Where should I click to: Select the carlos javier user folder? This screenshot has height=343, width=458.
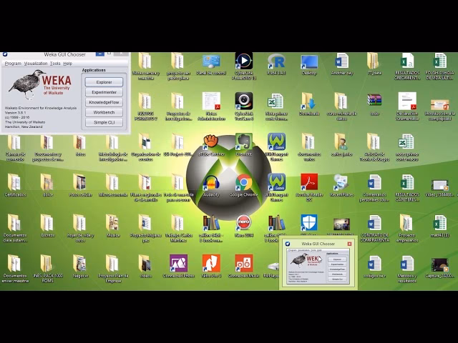pyautogui.click(x=342, y=145)
